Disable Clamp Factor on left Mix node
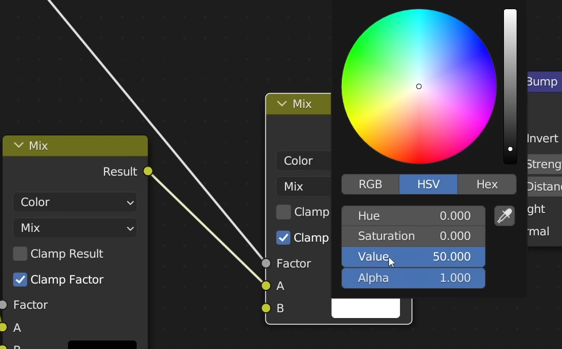The height and width of the screenshot is (349, 562). pos(20,280)
